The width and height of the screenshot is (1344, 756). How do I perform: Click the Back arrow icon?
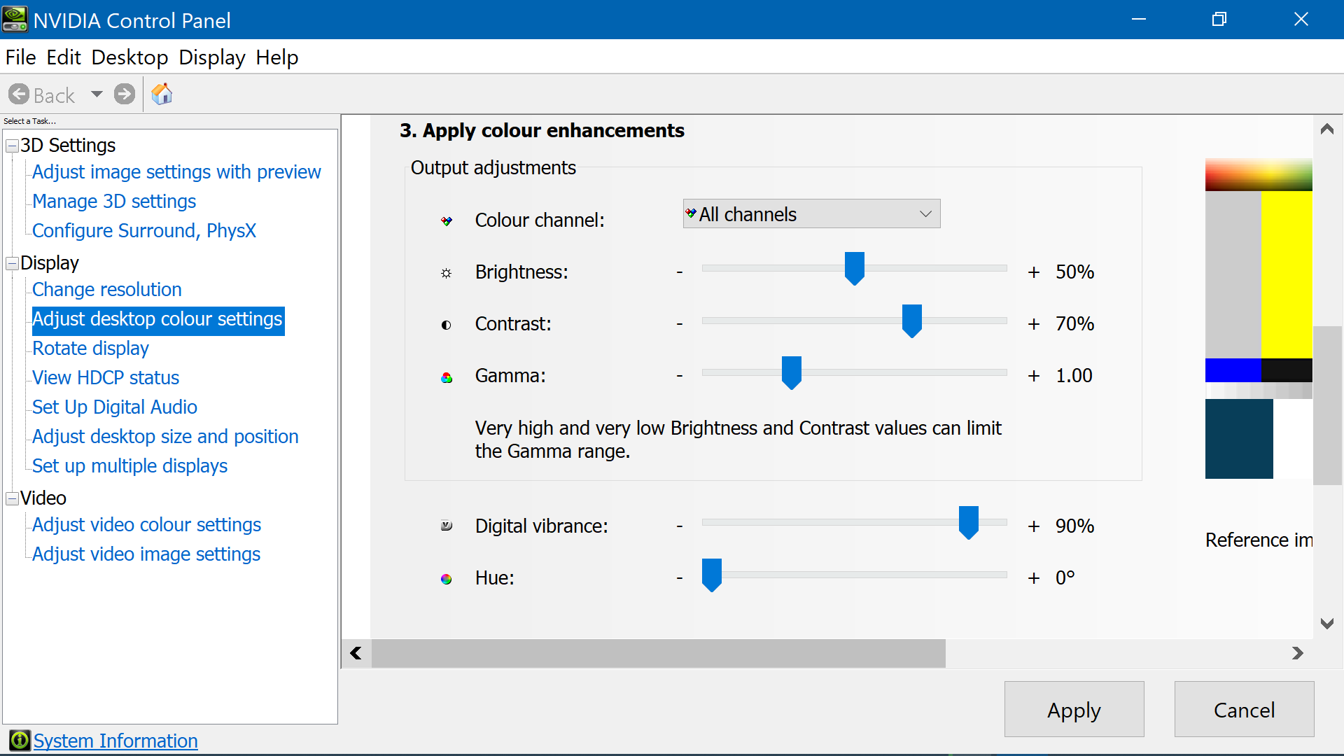click(x=20, y=94)
